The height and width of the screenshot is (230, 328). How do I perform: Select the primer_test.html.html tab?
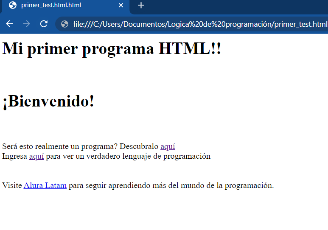click(x=65, y=6)
